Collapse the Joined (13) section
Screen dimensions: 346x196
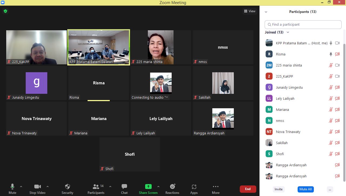coord(288,32)
